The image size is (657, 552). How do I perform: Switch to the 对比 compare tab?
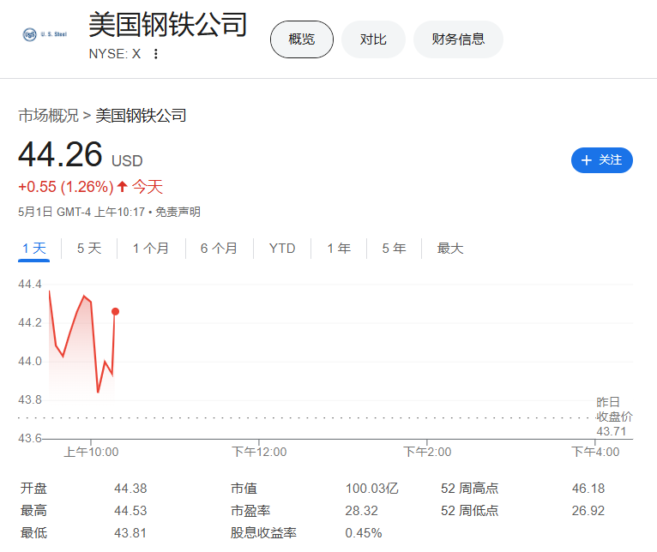tap(373, 39)
